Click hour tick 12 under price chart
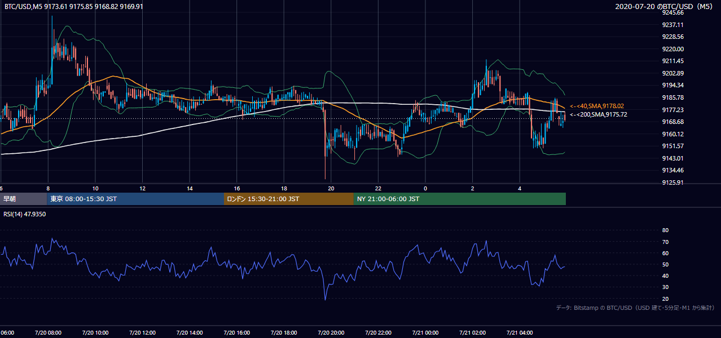 142,188
